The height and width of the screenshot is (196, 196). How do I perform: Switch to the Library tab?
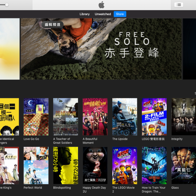coord(85,14)
